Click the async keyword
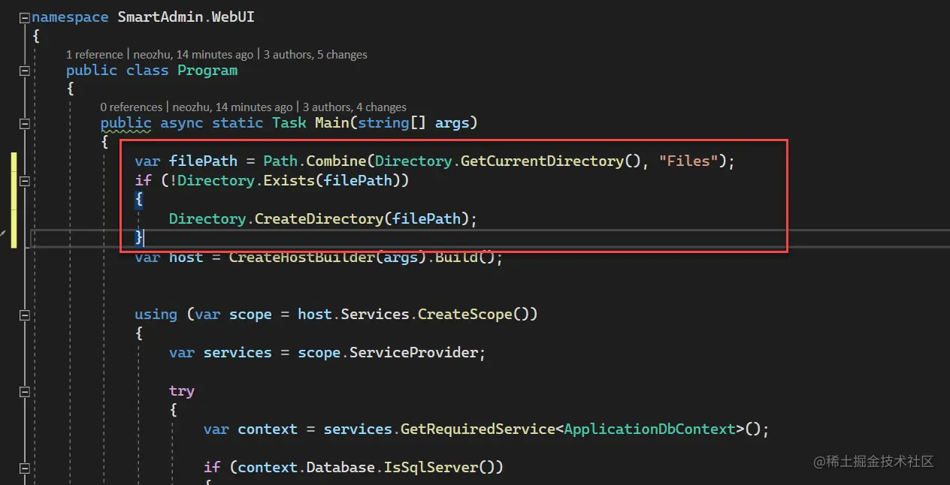 pyautogui.click(x=182, y=122)
